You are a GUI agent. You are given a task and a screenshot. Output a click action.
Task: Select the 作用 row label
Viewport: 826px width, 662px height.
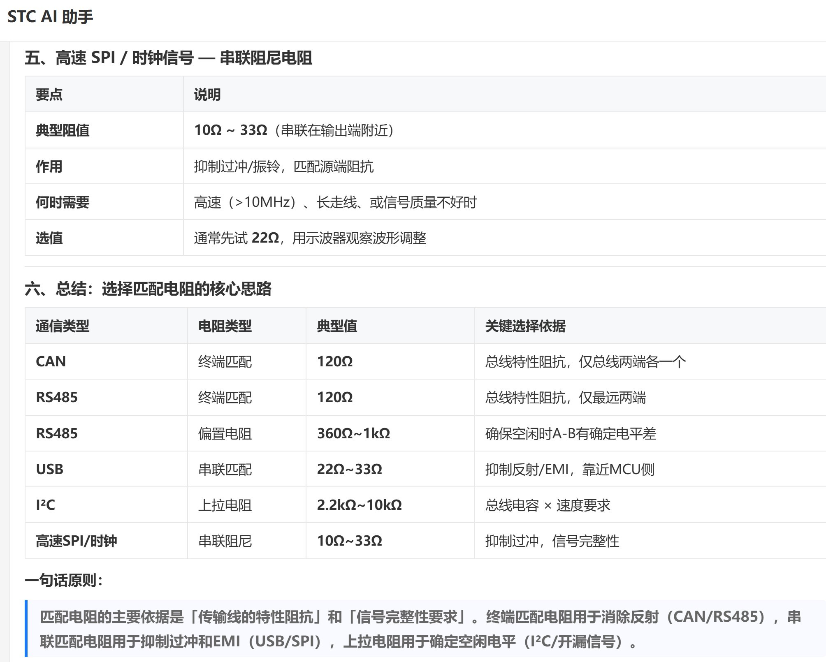pos(49,167)
